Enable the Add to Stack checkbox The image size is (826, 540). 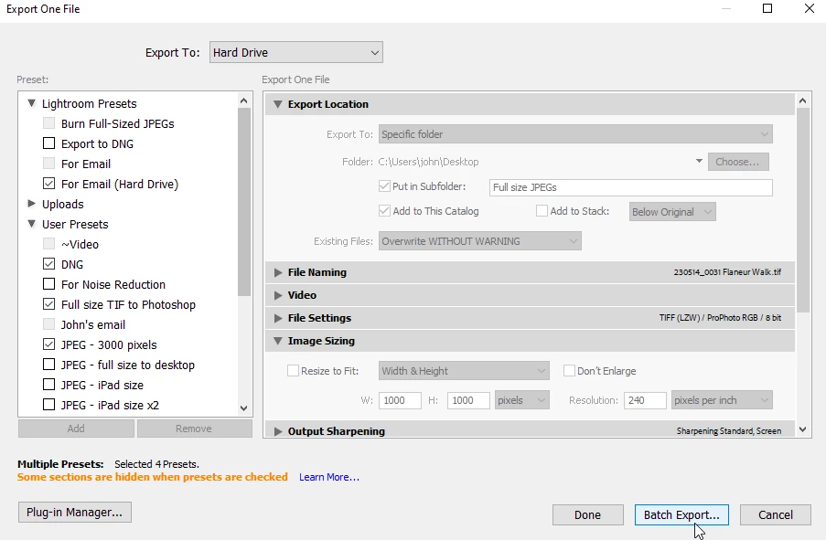(542, 211)
